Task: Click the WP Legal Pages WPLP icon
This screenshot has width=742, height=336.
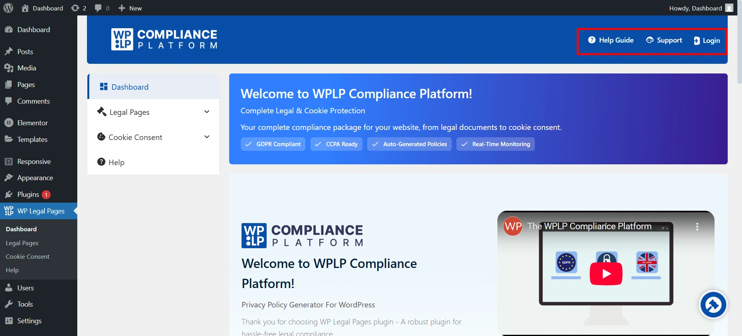Action: pos(9,211)
